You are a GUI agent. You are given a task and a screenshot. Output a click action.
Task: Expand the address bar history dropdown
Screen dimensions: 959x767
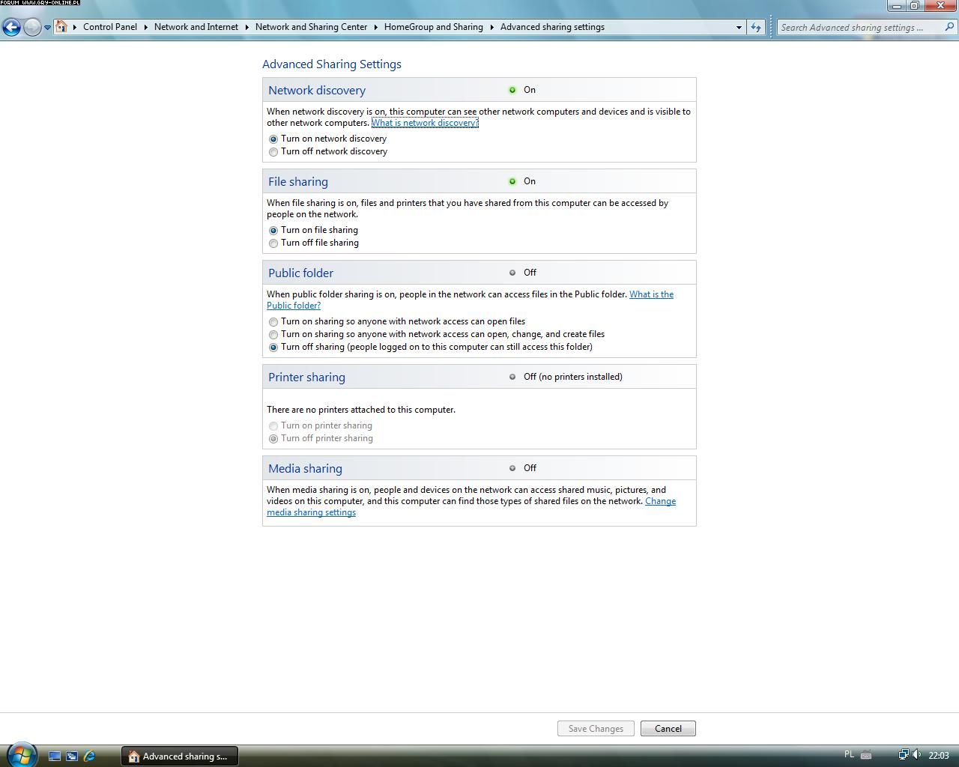pyautogui.click(x=739, y=28)
